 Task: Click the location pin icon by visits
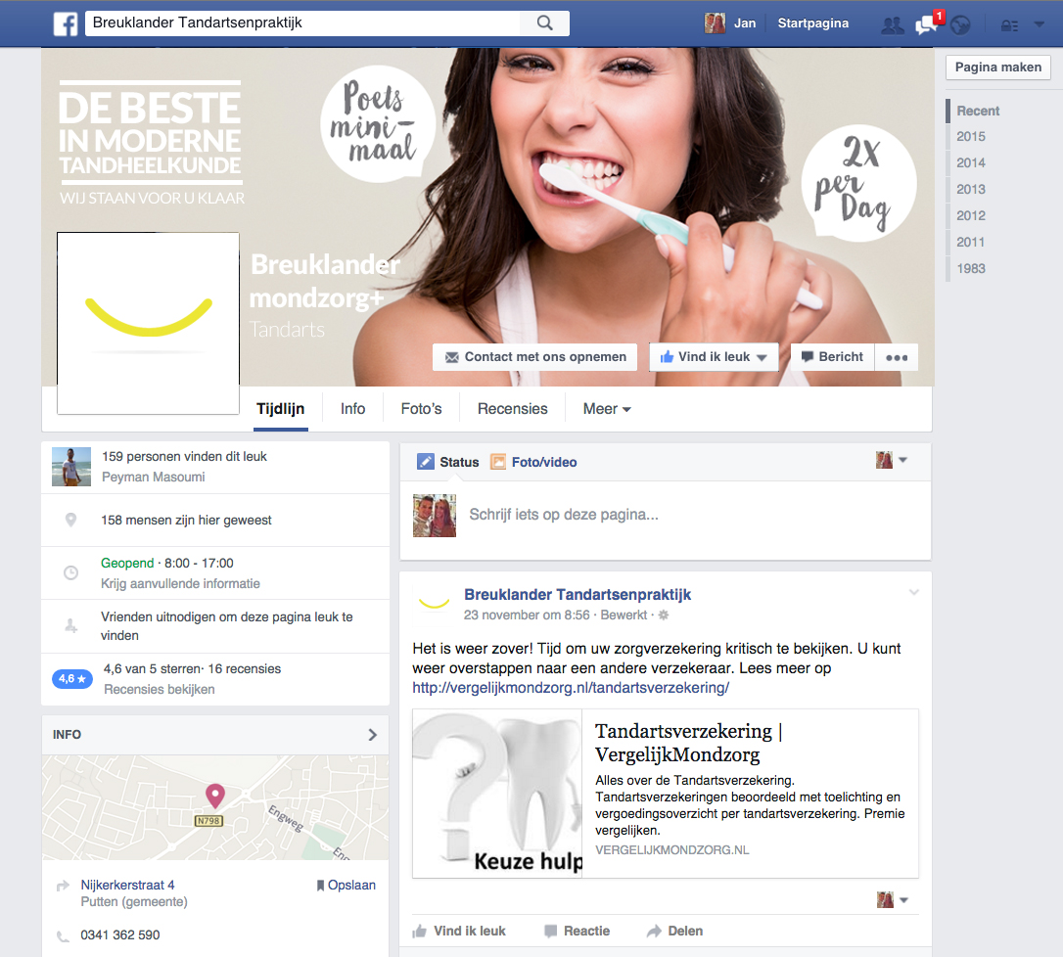[x=70, y=520]
